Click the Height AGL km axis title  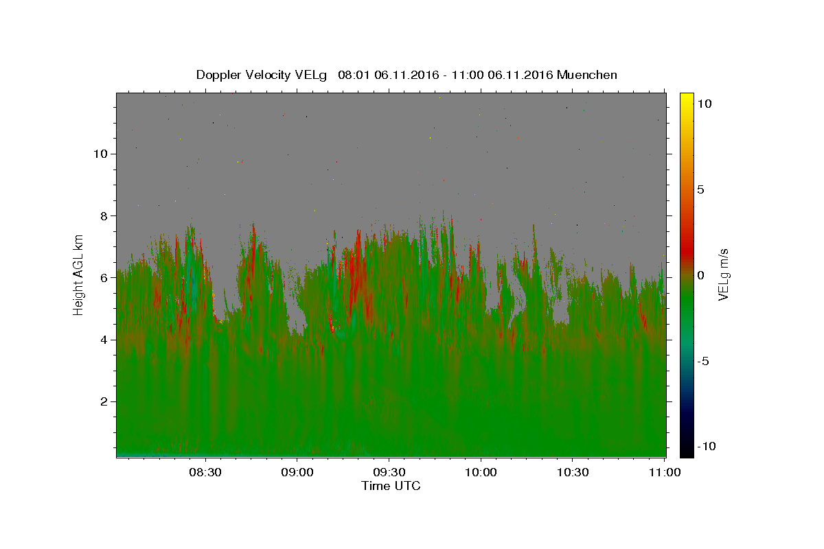(79, 274)
